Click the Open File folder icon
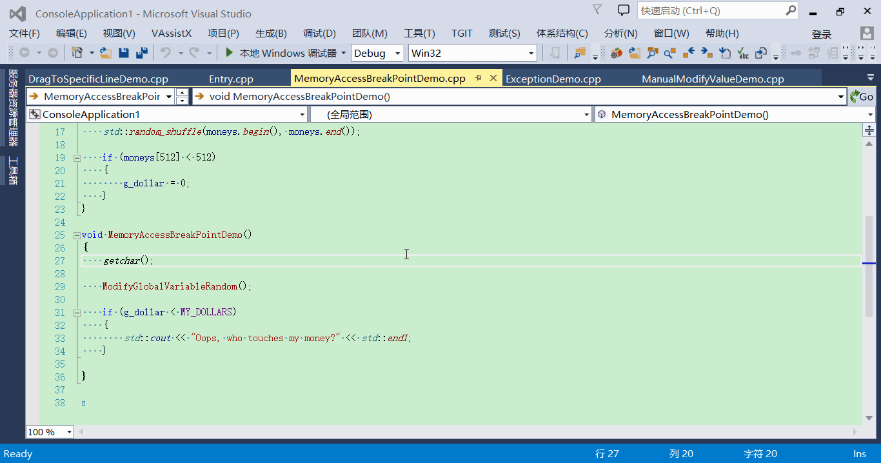The image size is (881, 463). point(106,53)
